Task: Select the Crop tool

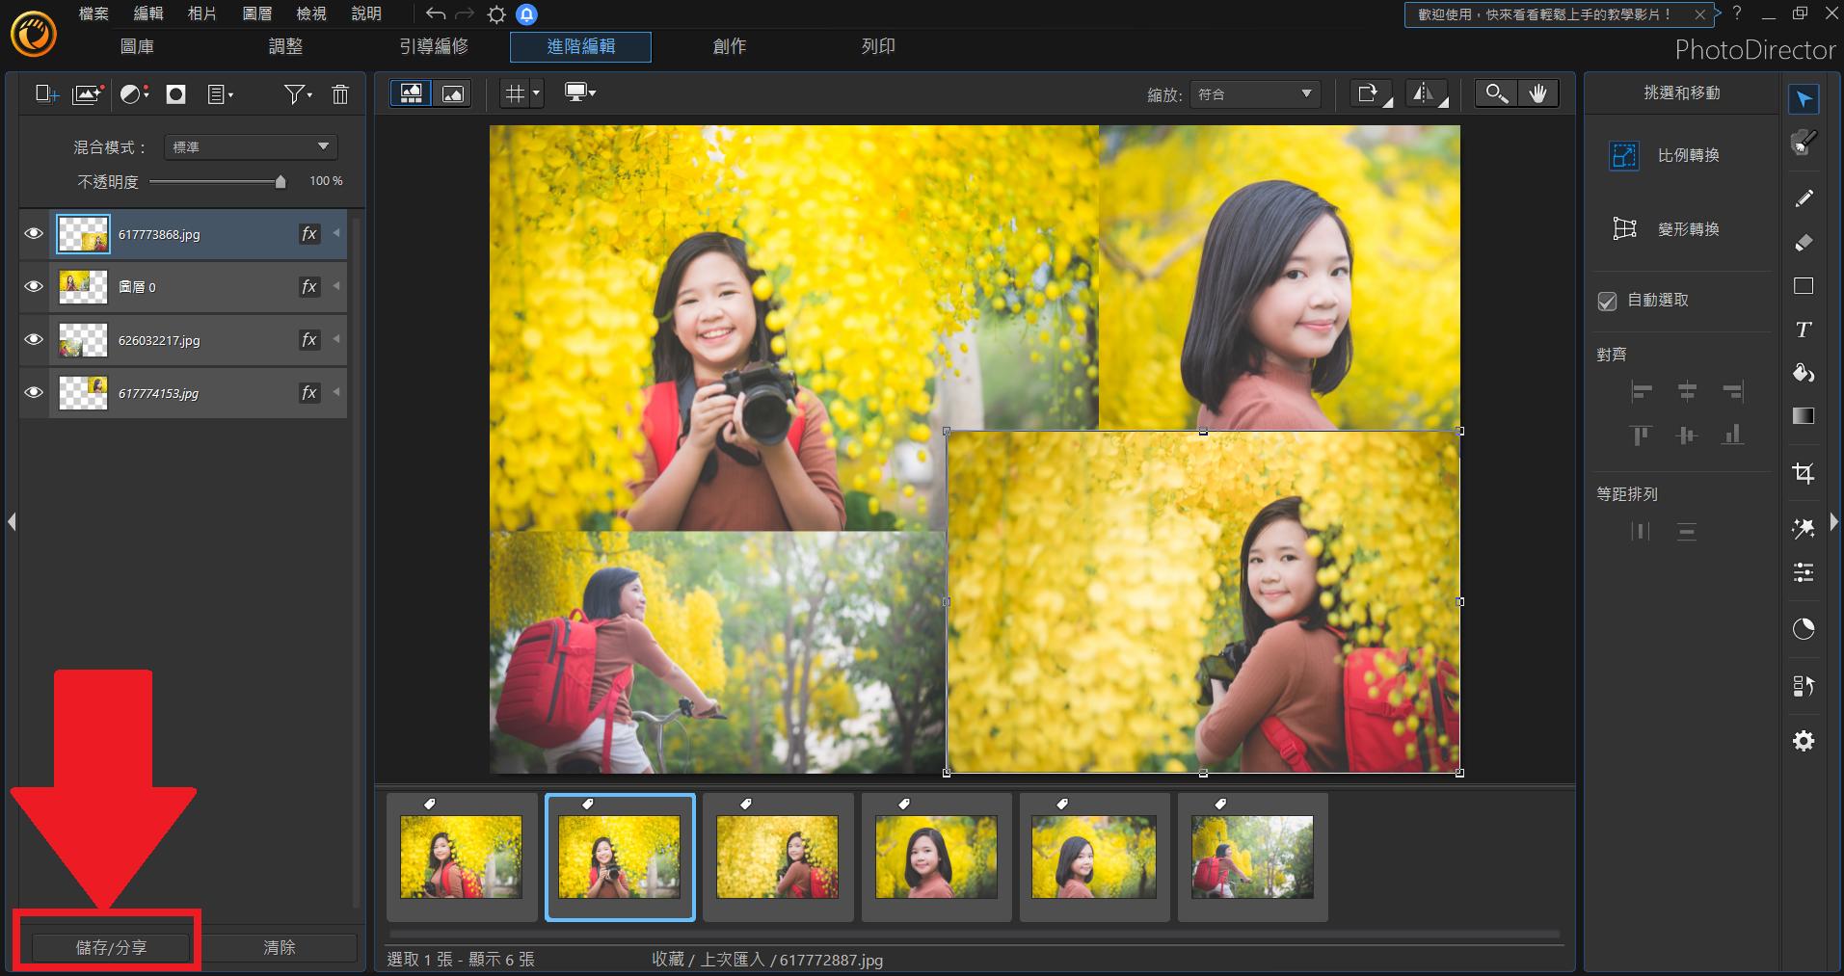Action: click(1803, 473)
